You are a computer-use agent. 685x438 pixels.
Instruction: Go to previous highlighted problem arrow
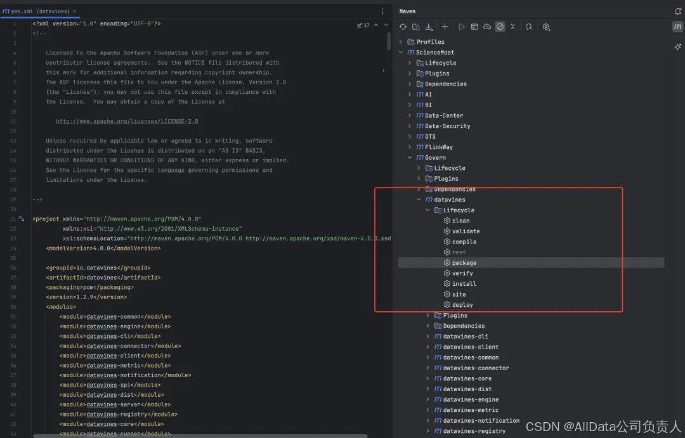coord(376,25)
